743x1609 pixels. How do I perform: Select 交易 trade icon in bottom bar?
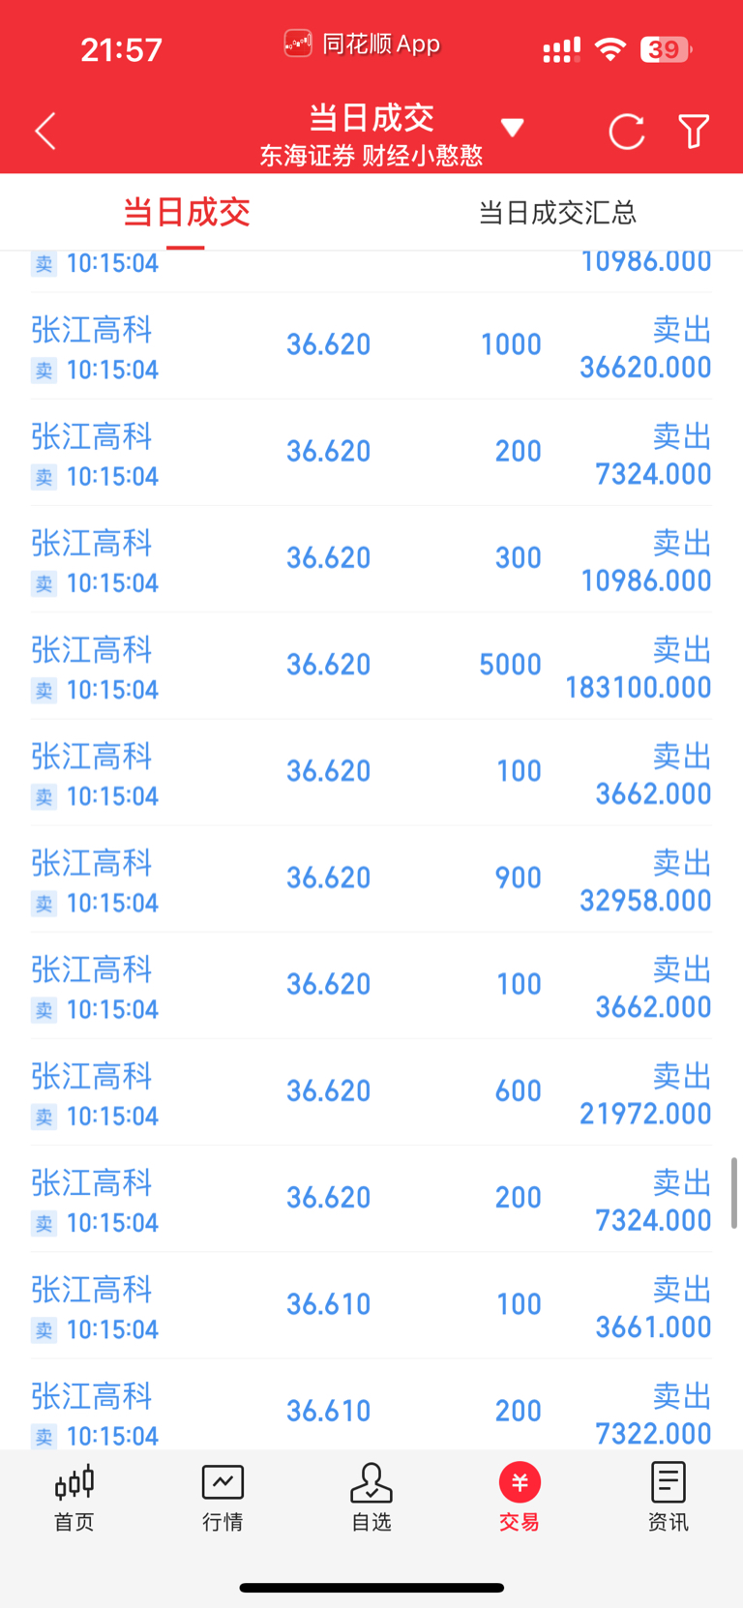520,1482
